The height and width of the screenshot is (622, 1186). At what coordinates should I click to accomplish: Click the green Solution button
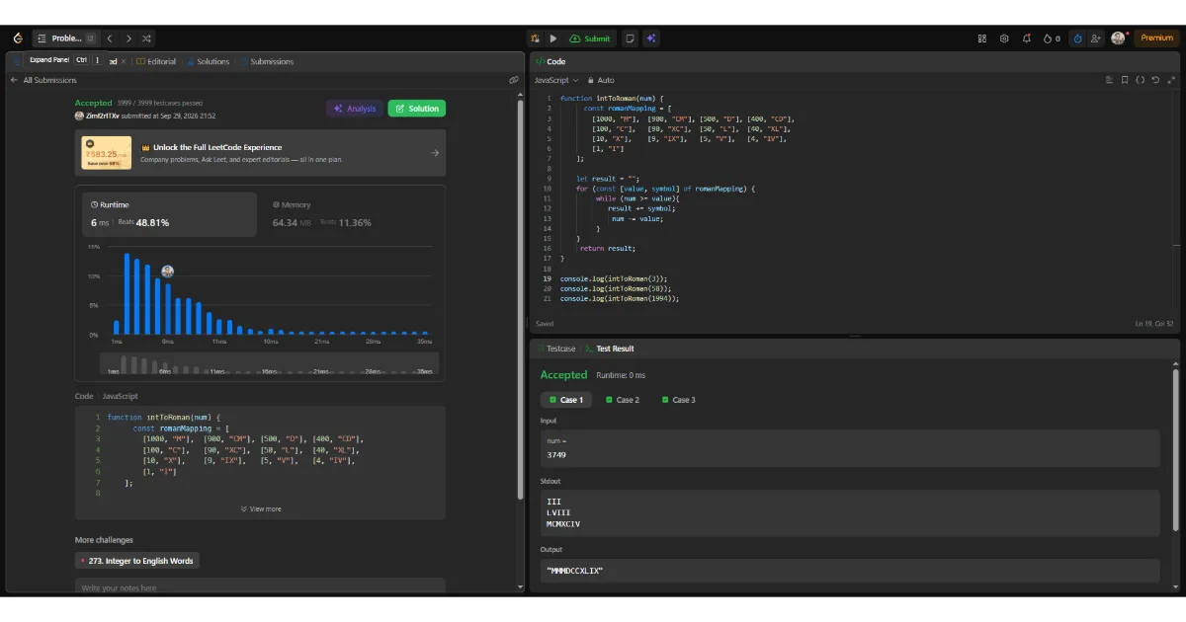click(x=417, y=109)
